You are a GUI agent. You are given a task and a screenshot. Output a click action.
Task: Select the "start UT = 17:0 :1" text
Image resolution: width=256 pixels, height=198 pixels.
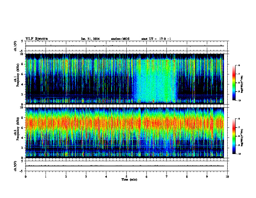coord(156,39)
